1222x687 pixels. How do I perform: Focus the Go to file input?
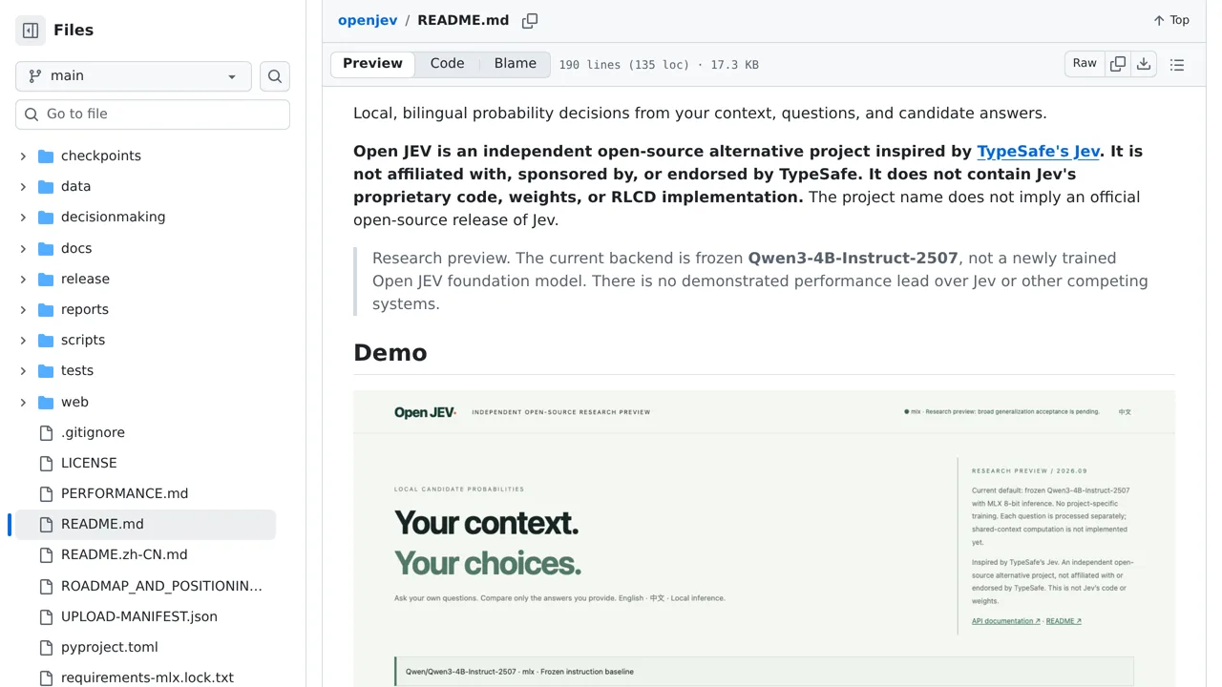click(153, 114)
